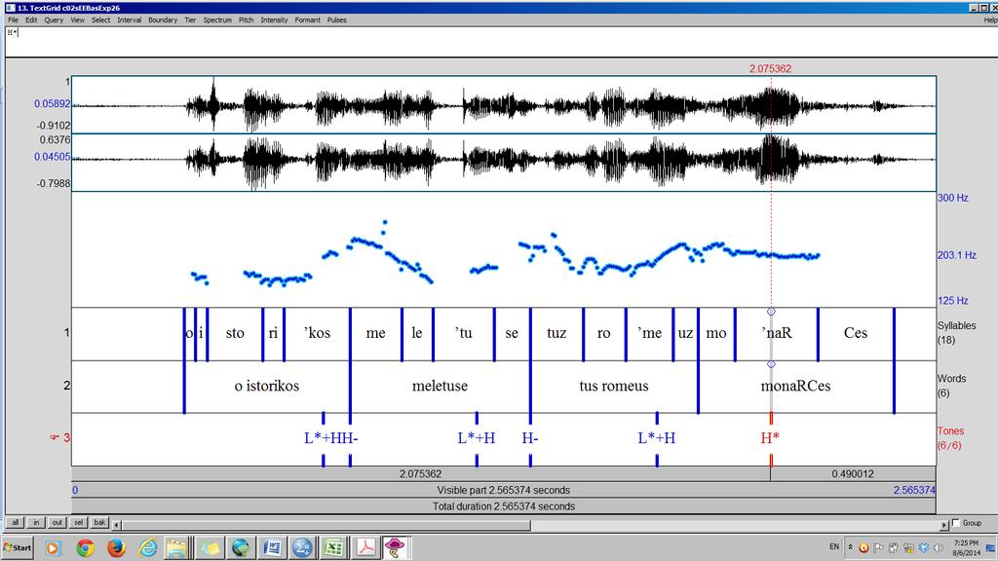This screenshot has width=998, height=561.
Task: Click the volume speaker tray icon
Action: tap(939, 547)
